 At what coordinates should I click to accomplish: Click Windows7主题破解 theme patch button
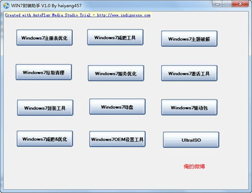point(189,38)
